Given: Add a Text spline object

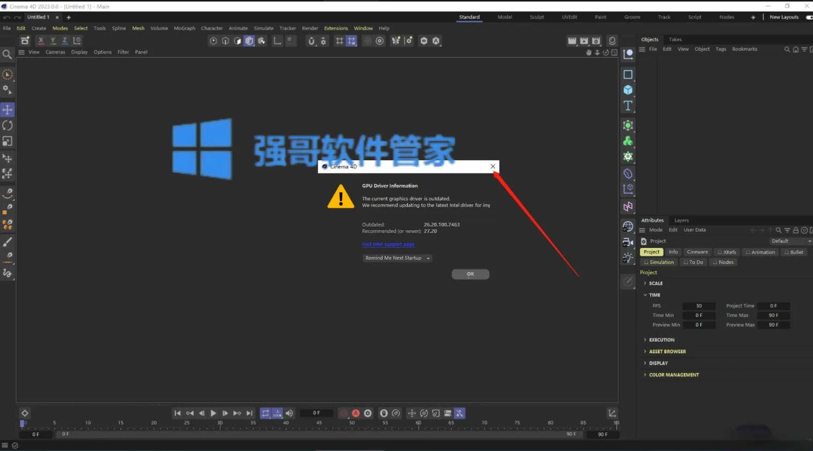Looking at the screenshot, I should point(628,106).
